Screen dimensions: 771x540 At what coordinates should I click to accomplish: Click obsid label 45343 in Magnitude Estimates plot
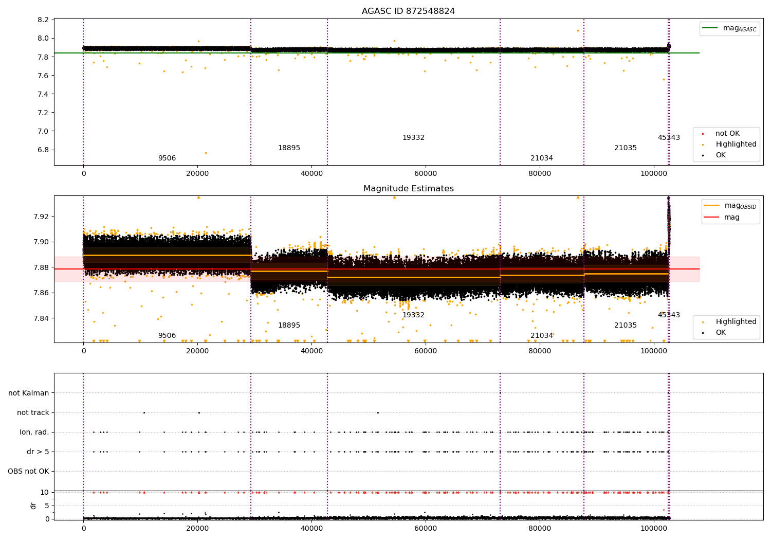pyautogui.click(x=669, y=315)
